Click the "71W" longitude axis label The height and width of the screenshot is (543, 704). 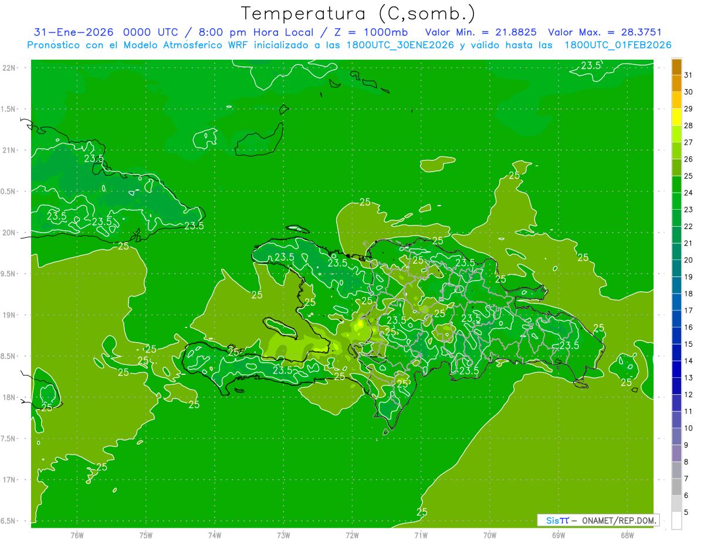pyautogui.click(x=421, y=535)
